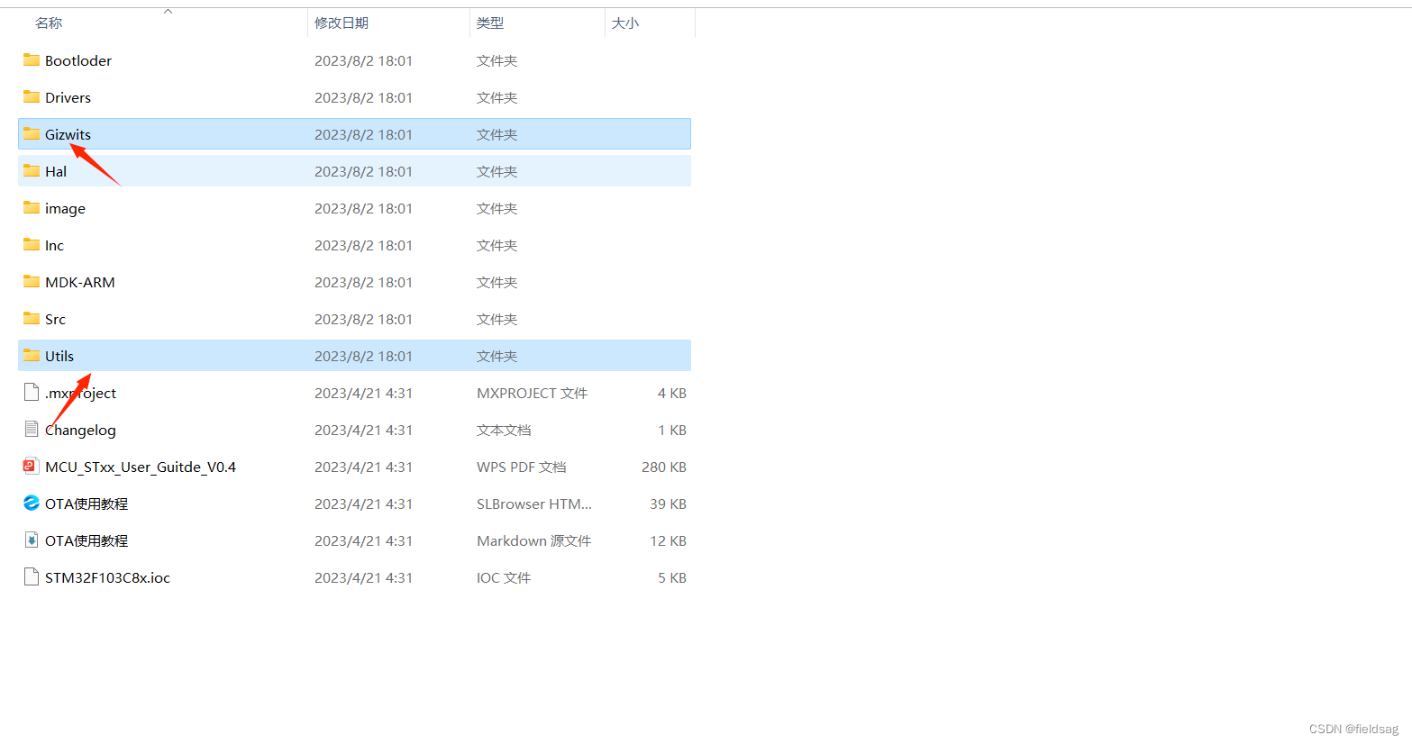
Task: Click the .mxproject file icon
Action: (x=32, y=393)
